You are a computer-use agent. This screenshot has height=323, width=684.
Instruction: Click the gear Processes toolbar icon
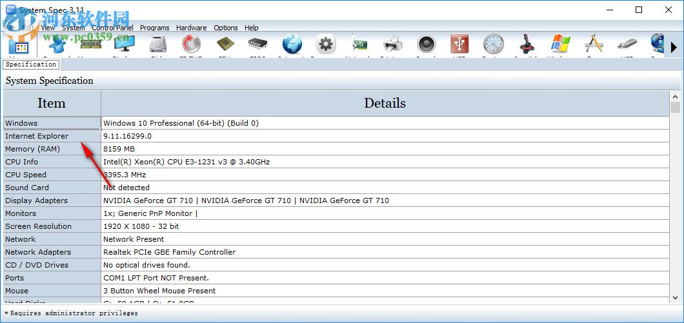point(325,44)
